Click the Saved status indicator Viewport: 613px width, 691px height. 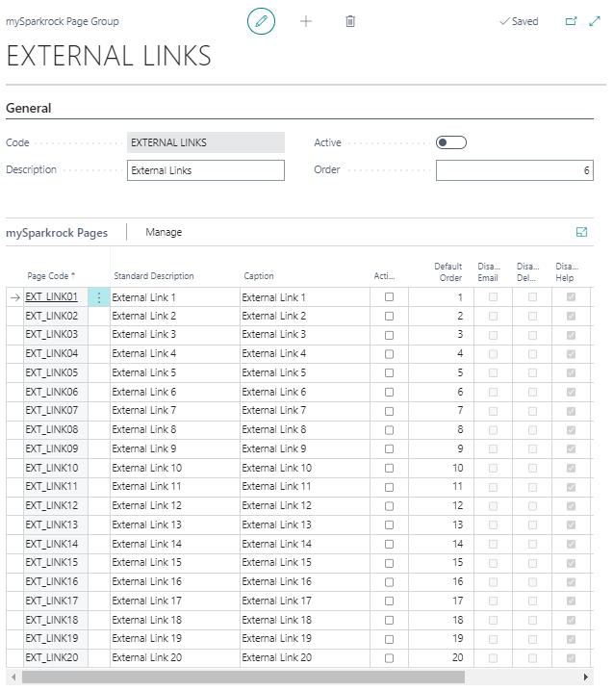519,21
